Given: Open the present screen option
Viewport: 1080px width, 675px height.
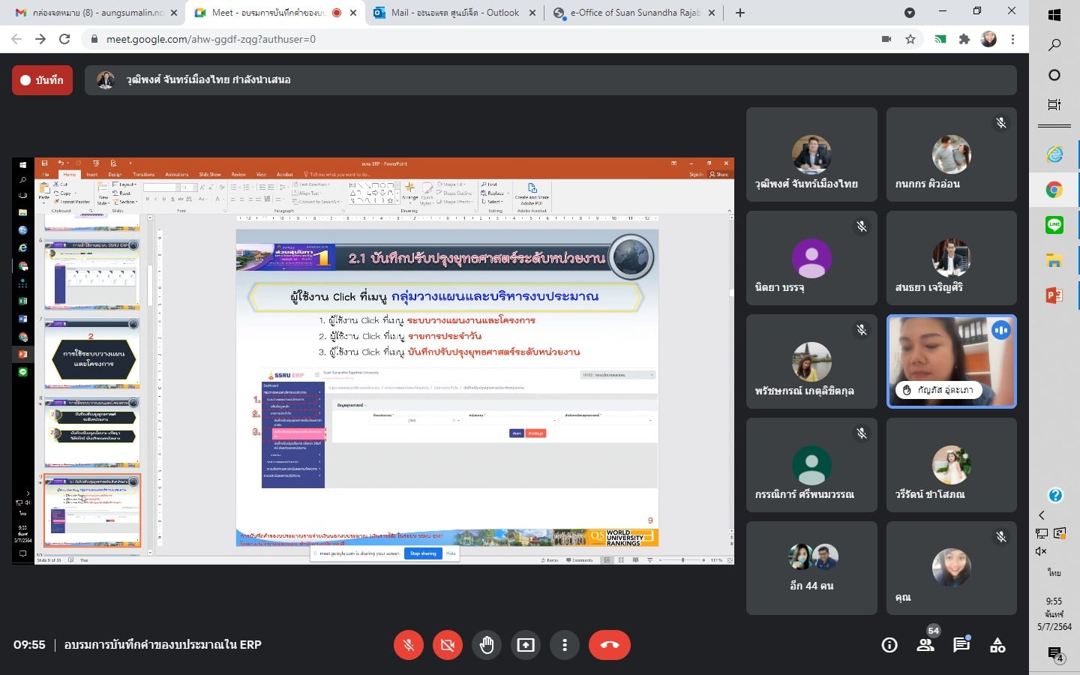Looking at the screenshot, I should pyautogui.click(x=526, y=645).
